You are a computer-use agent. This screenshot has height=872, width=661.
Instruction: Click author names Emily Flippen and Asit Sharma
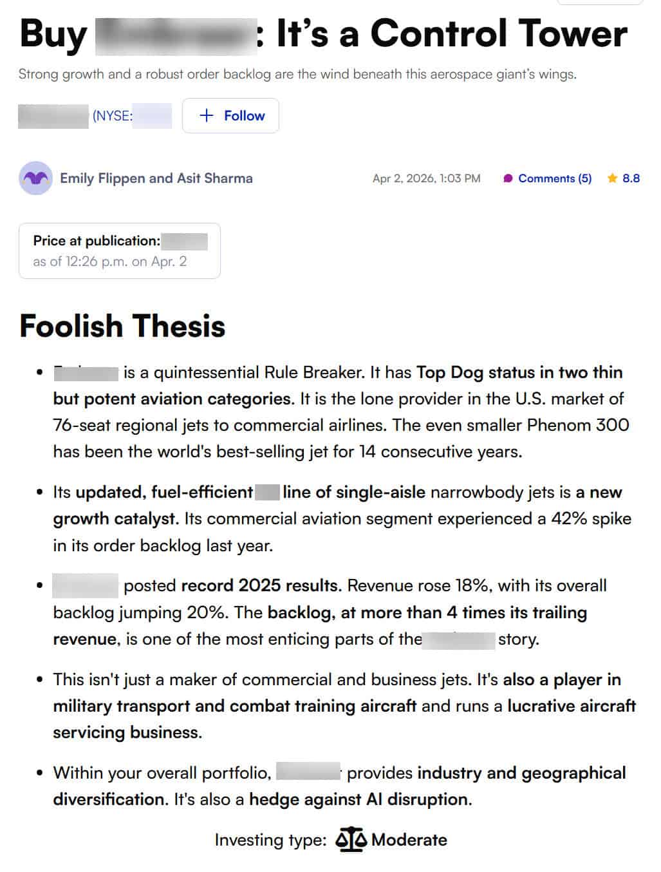tap(156, 178)
